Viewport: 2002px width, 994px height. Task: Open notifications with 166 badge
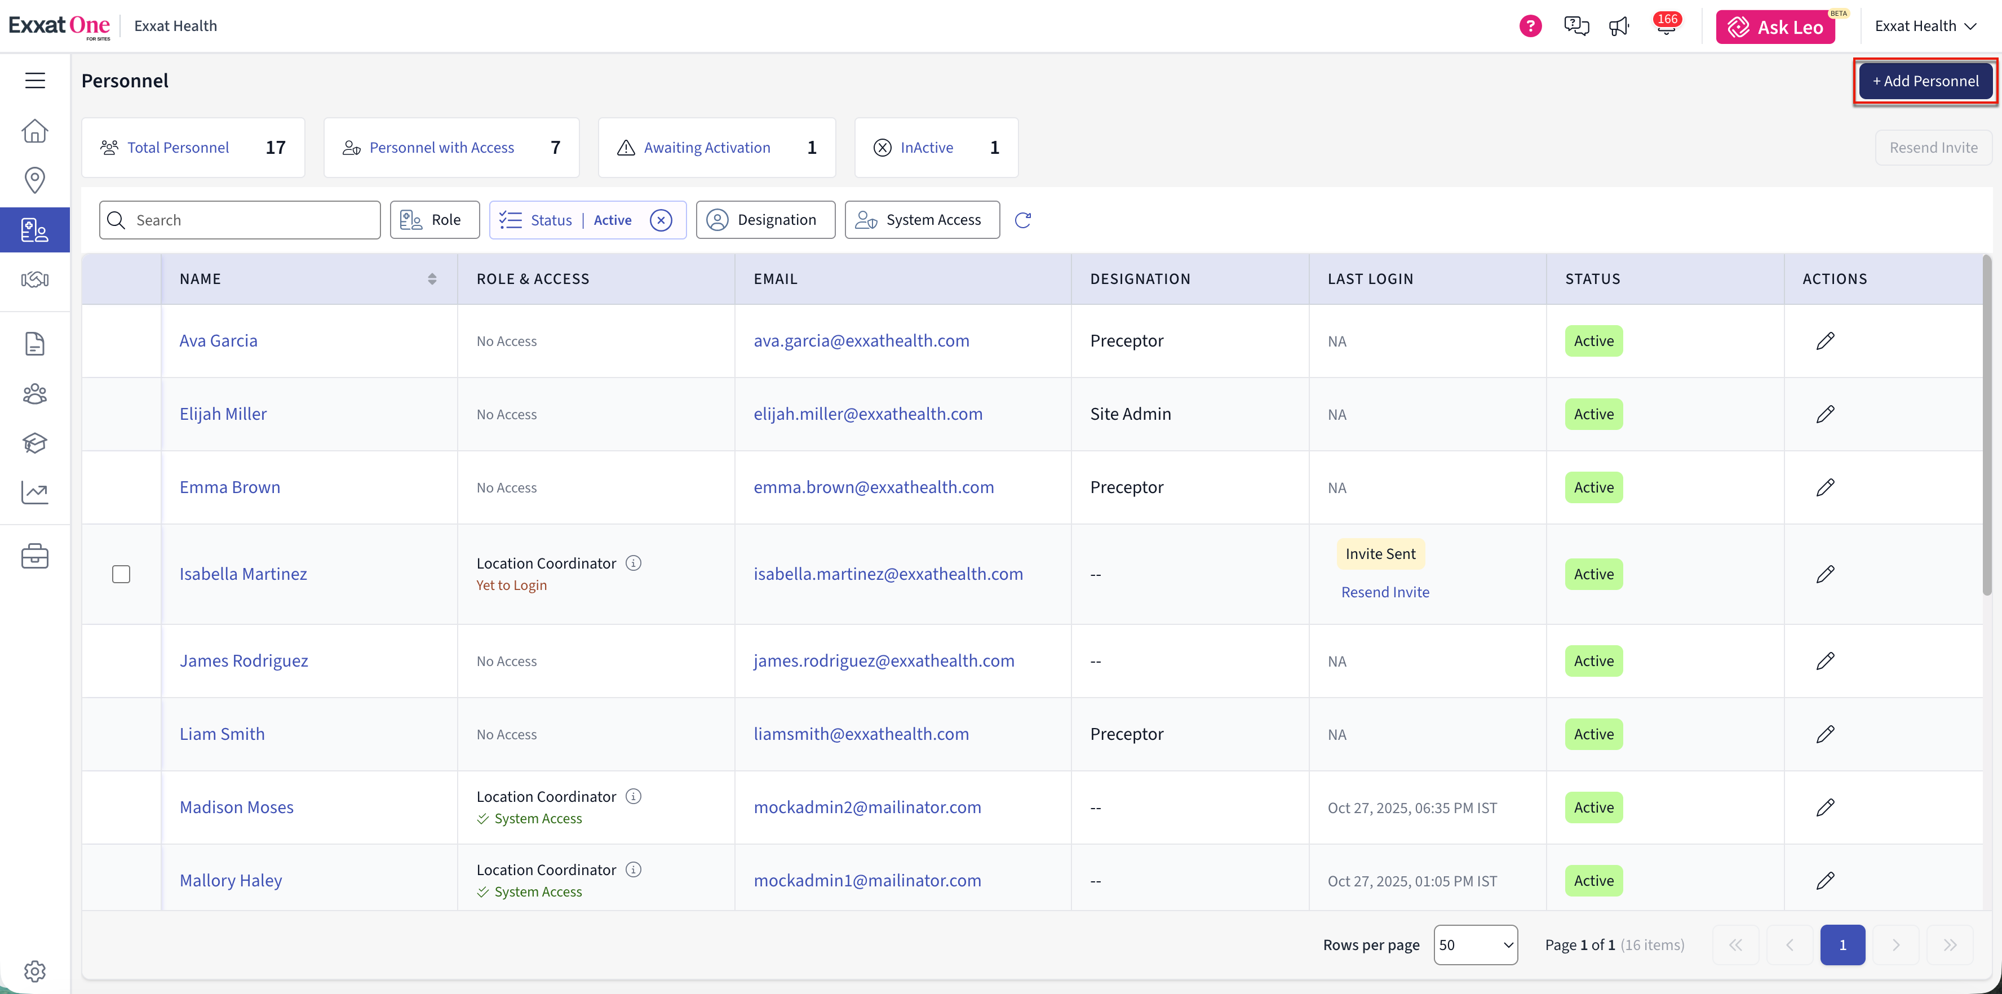1666,25
